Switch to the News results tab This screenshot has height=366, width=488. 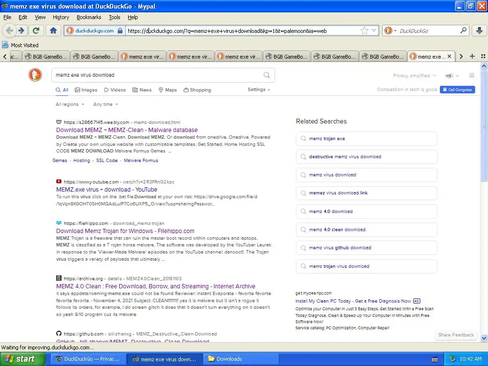pos(142,90)
